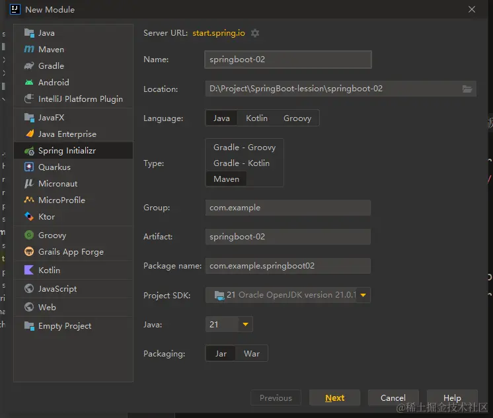Click the MicroProfile icon

point(29,200)
